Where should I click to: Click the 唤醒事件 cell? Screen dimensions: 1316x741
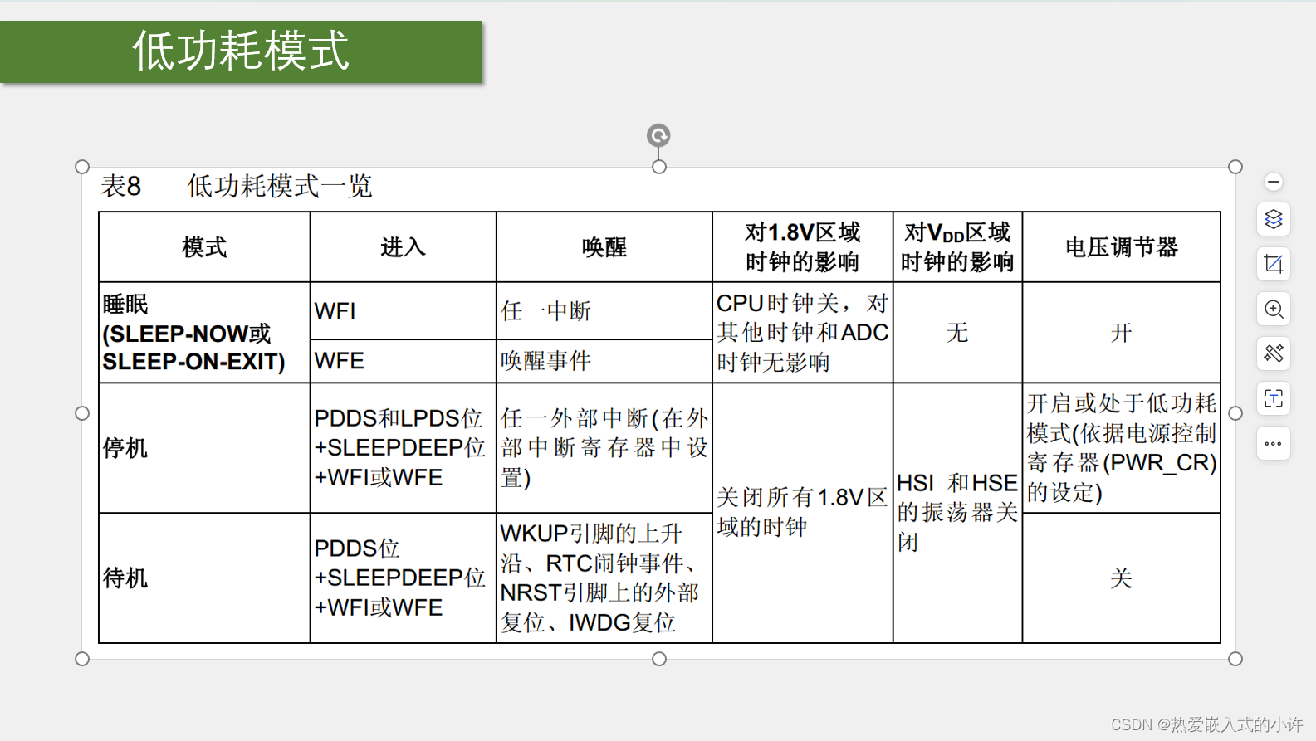pyautogui.click(x=604, y=361)
